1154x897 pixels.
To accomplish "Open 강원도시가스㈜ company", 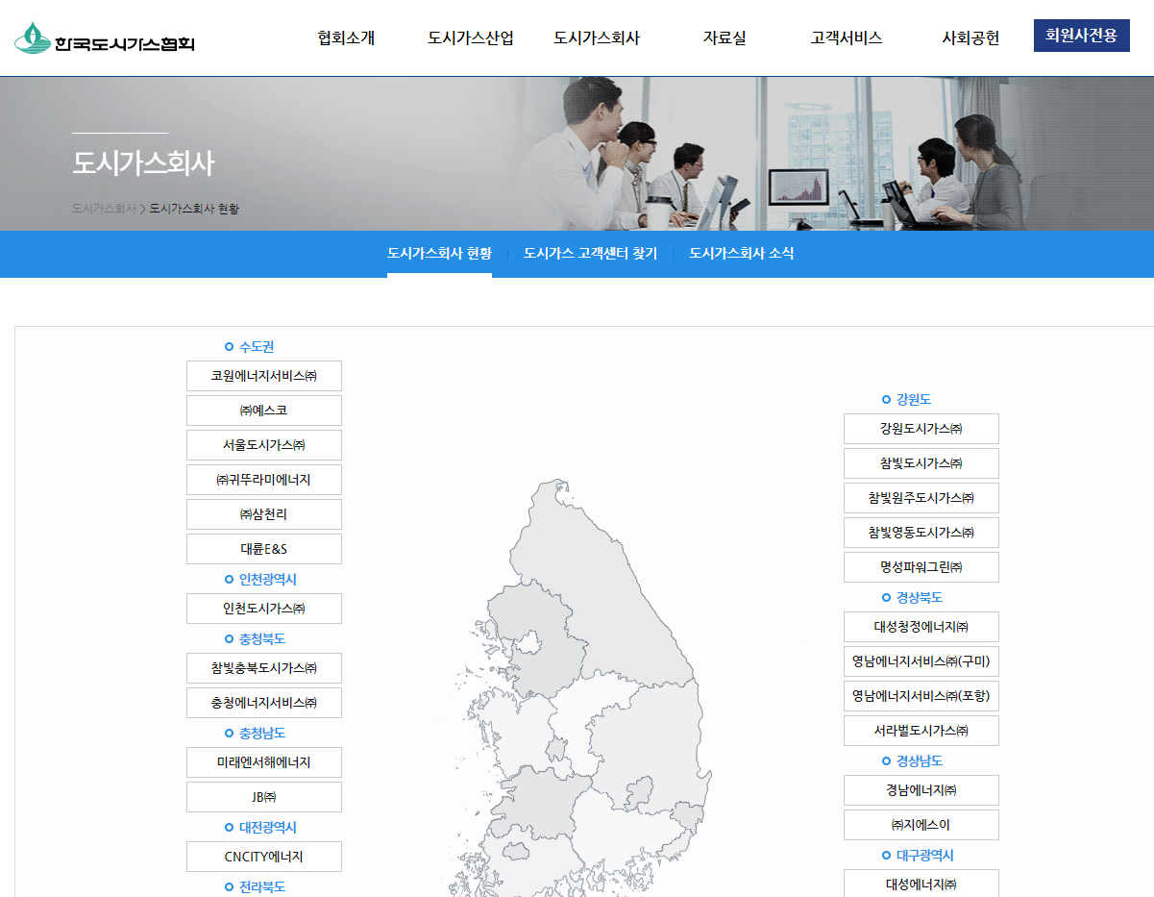I will pos(921,429).
